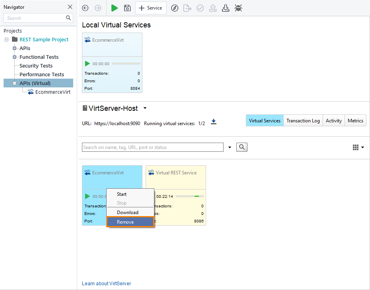
Task: Open the grid view layout dropdown
Action: coord(363,147)
